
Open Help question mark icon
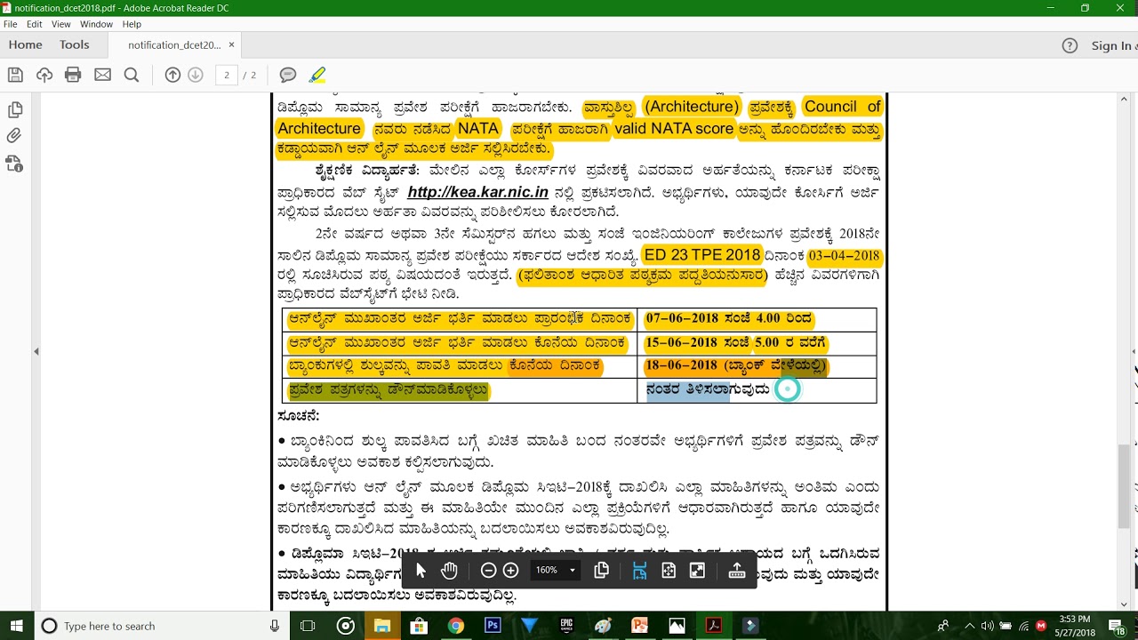[1070, 45]
